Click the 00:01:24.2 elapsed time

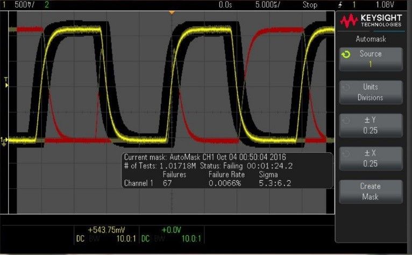click(269, 166)
